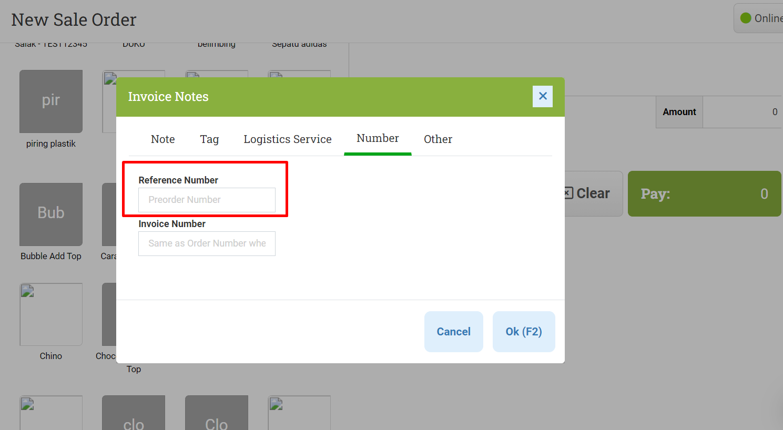Confirm with the Ok (F2) button

pyautogui.click(x=524, y=332)
